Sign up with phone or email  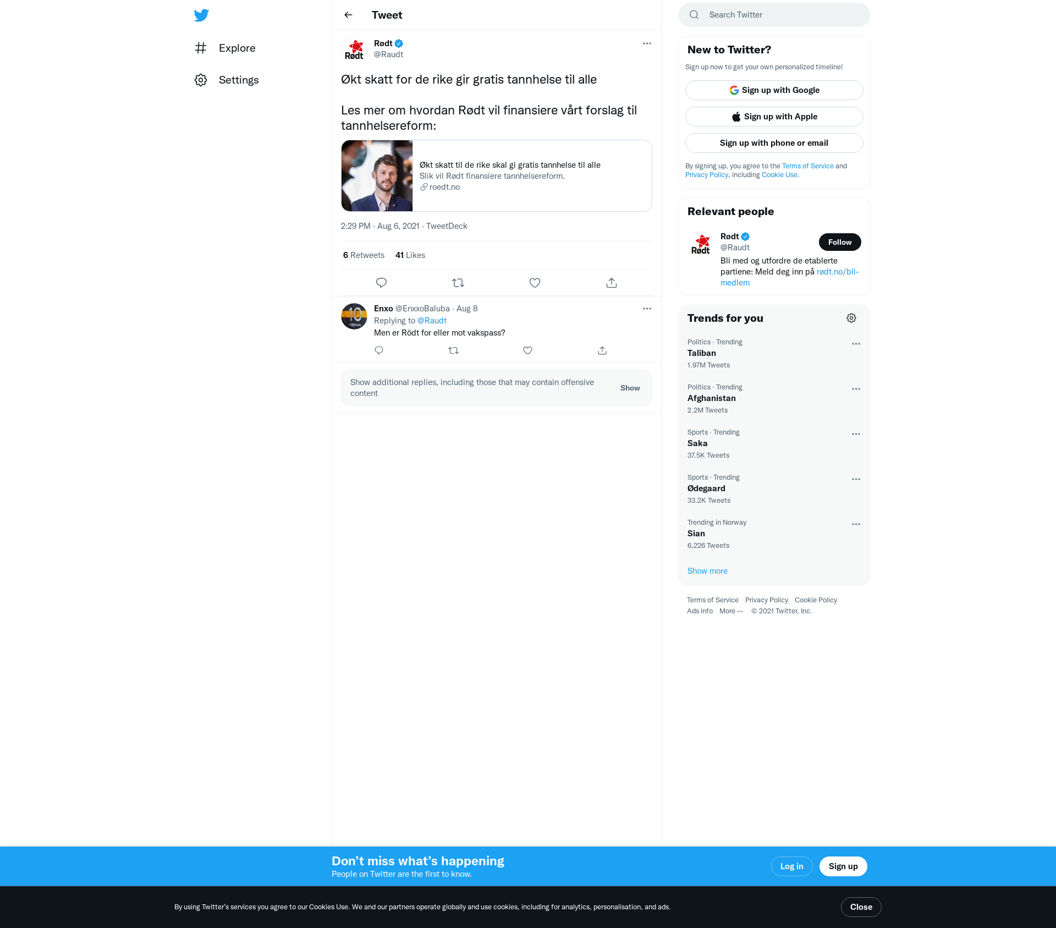(774, 143)
